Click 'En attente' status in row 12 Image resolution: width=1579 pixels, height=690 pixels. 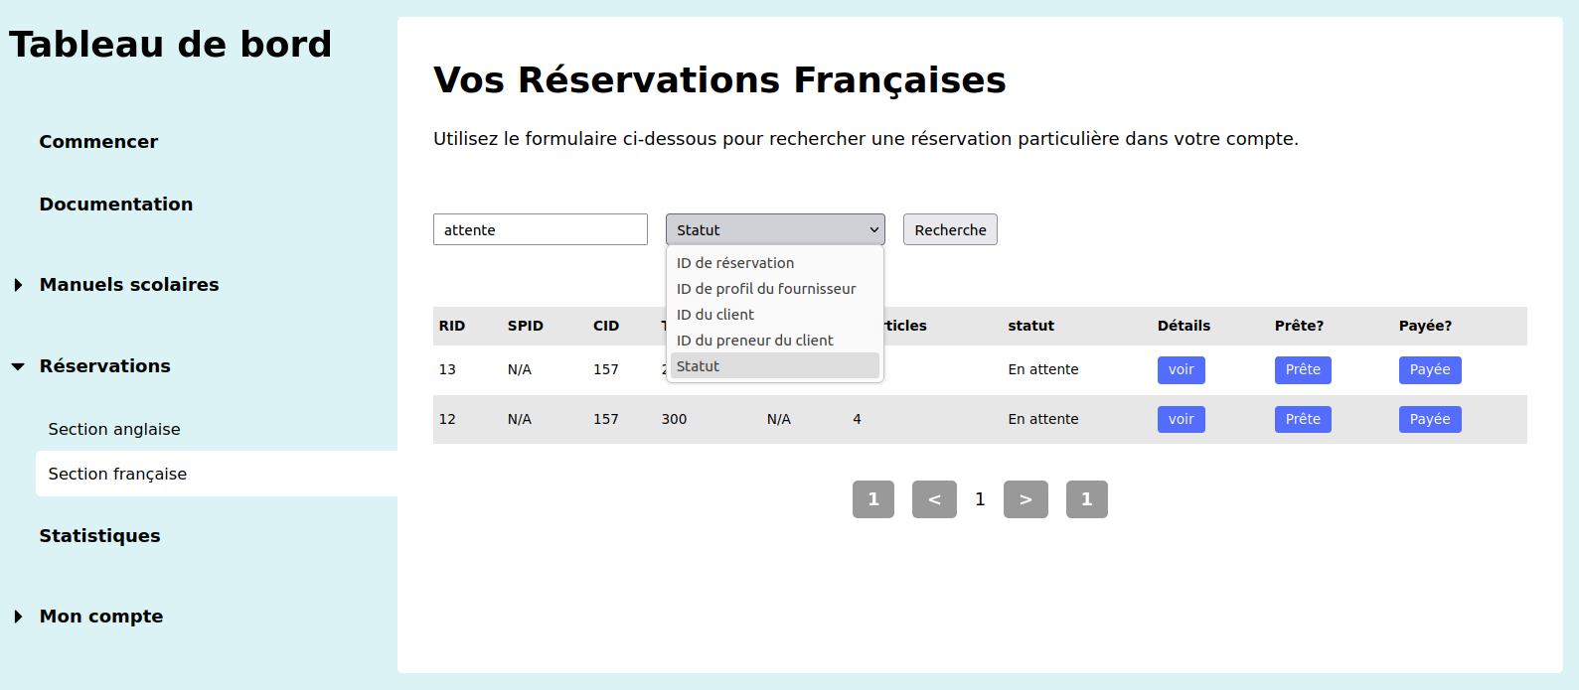(1043, 419)
